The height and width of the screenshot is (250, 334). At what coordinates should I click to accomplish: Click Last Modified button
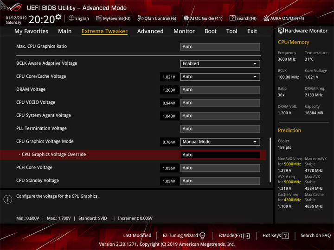pyautogui.click(x=137, y=236)
